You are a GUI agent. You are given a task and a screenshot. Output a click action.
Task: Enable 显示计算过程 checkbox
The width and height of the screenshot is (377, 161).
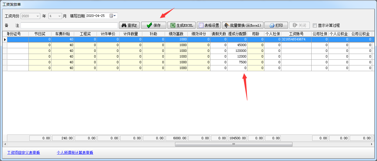(x=315, y=25)
